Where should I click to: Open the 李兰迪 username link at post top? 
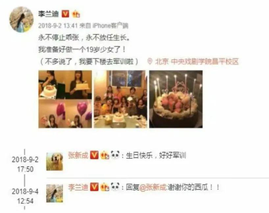pos(48,14)
